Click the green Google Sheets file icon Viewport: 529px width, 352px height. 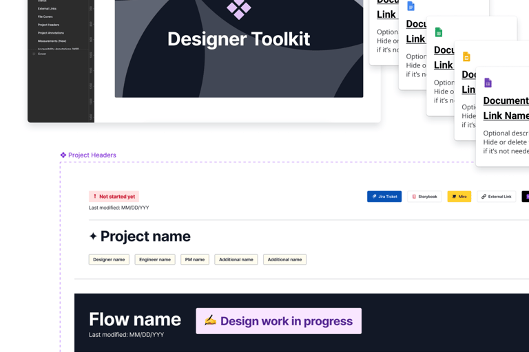pos(438,32)
